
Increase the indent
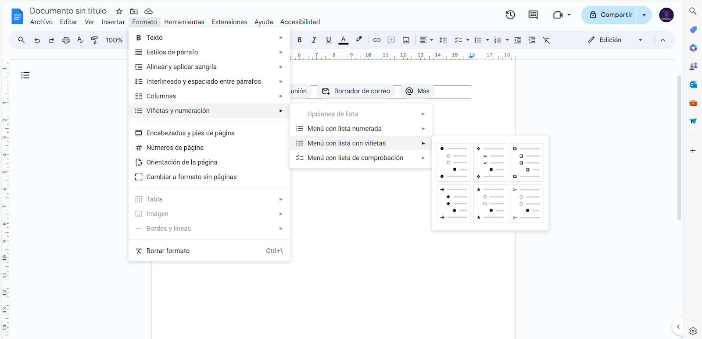(532, 40)
